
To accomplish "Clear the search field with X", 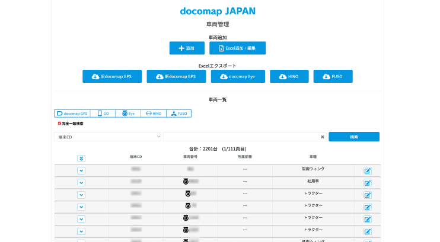I will tap(323, 137).
